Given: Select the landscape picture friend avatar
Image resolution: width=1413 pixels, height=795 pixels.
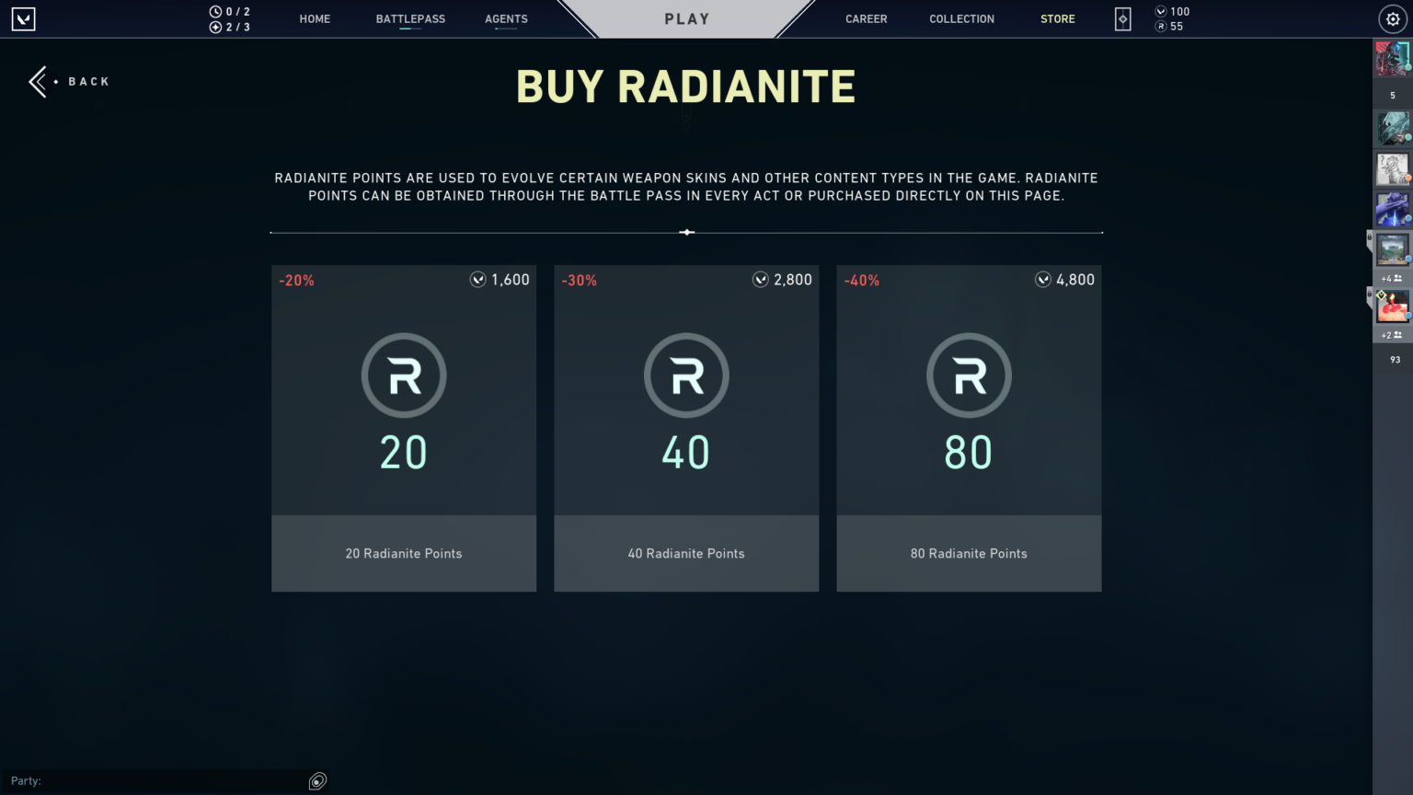Looking at the screenshot, I should point(1393,249).
